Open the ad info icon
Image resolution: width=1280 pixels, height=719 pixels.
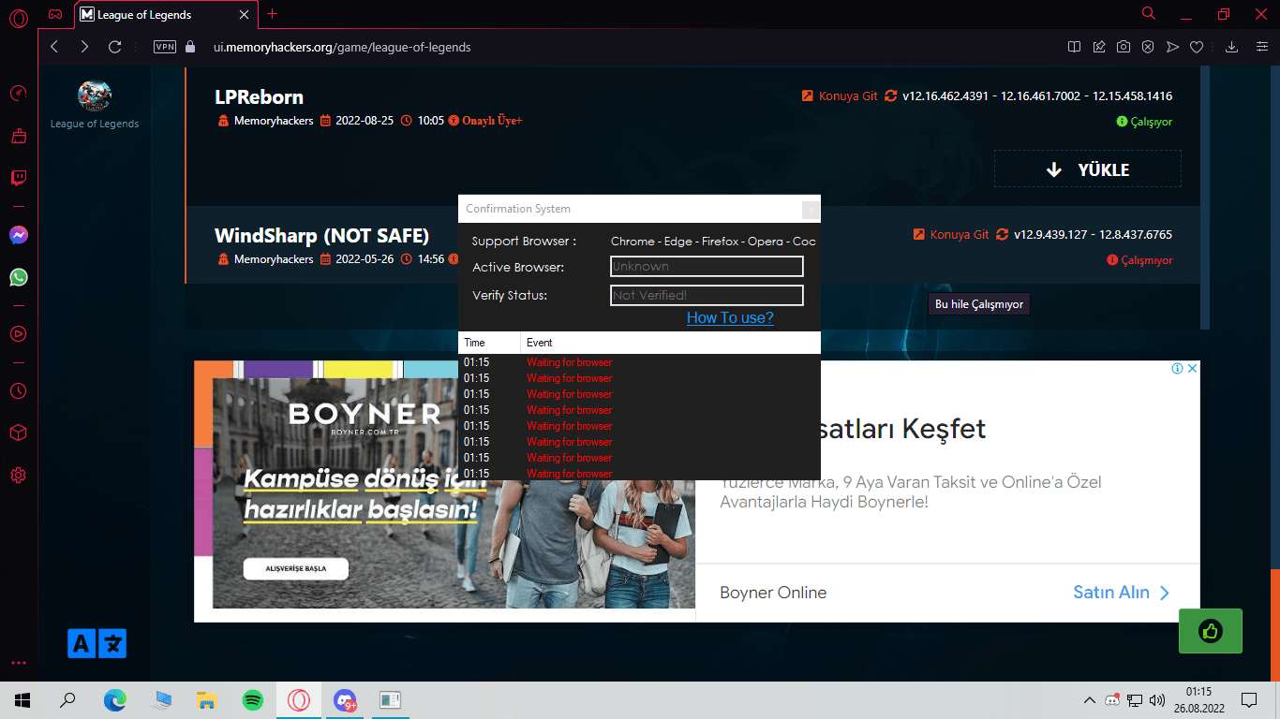click(1178, 369)
